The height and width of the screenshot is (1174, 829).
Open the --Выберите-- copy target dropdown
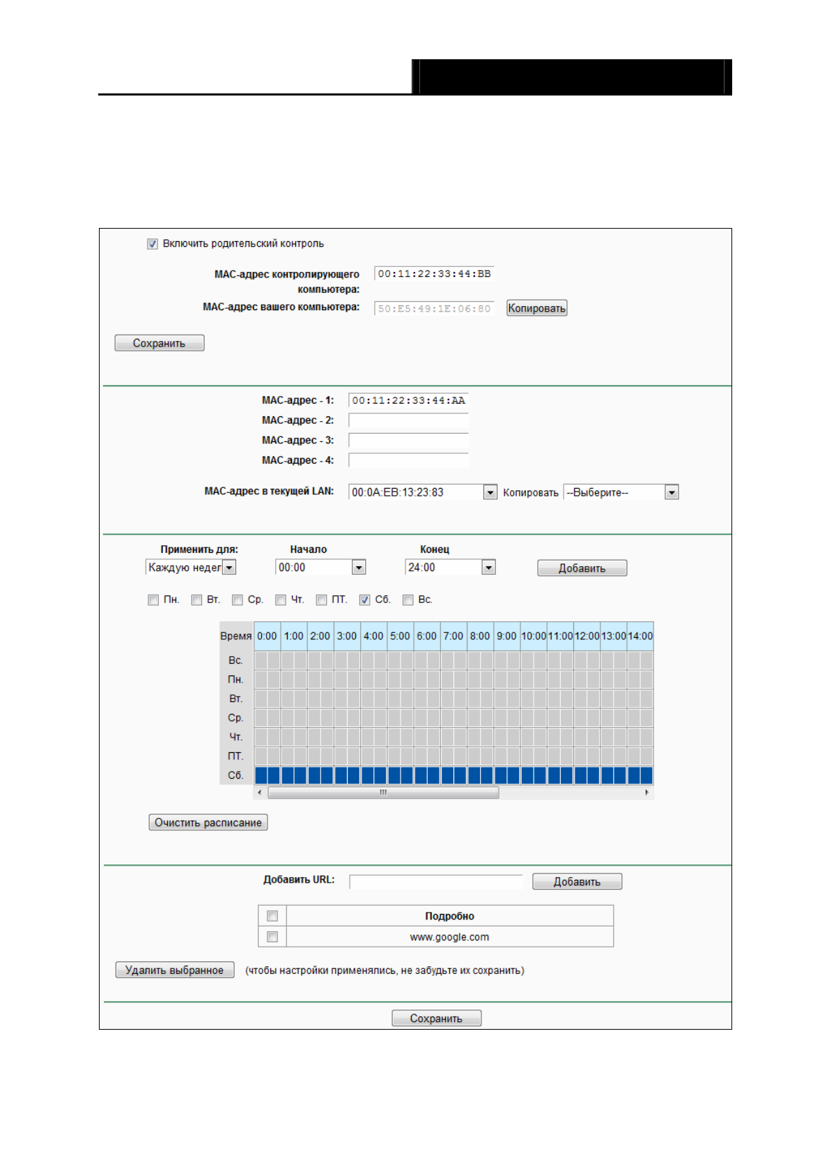click(672, 493)
